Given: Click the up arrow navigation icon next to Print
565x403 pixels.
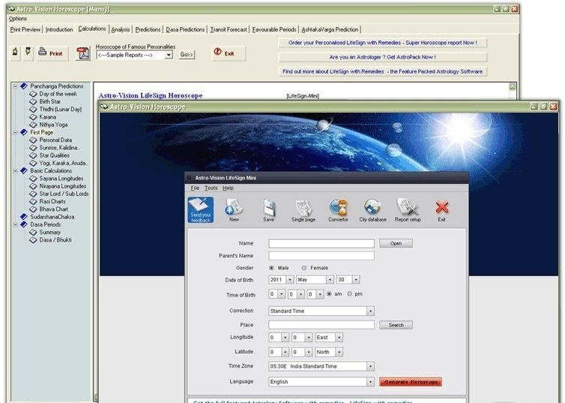Looking at the screenshot, I should click(15, 53).
